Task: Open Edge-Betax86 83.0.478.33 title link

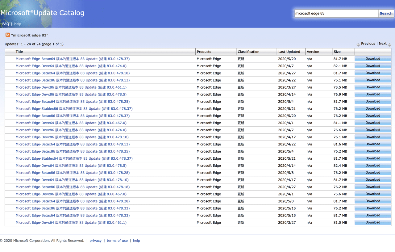Action: [x=73, y=208]
